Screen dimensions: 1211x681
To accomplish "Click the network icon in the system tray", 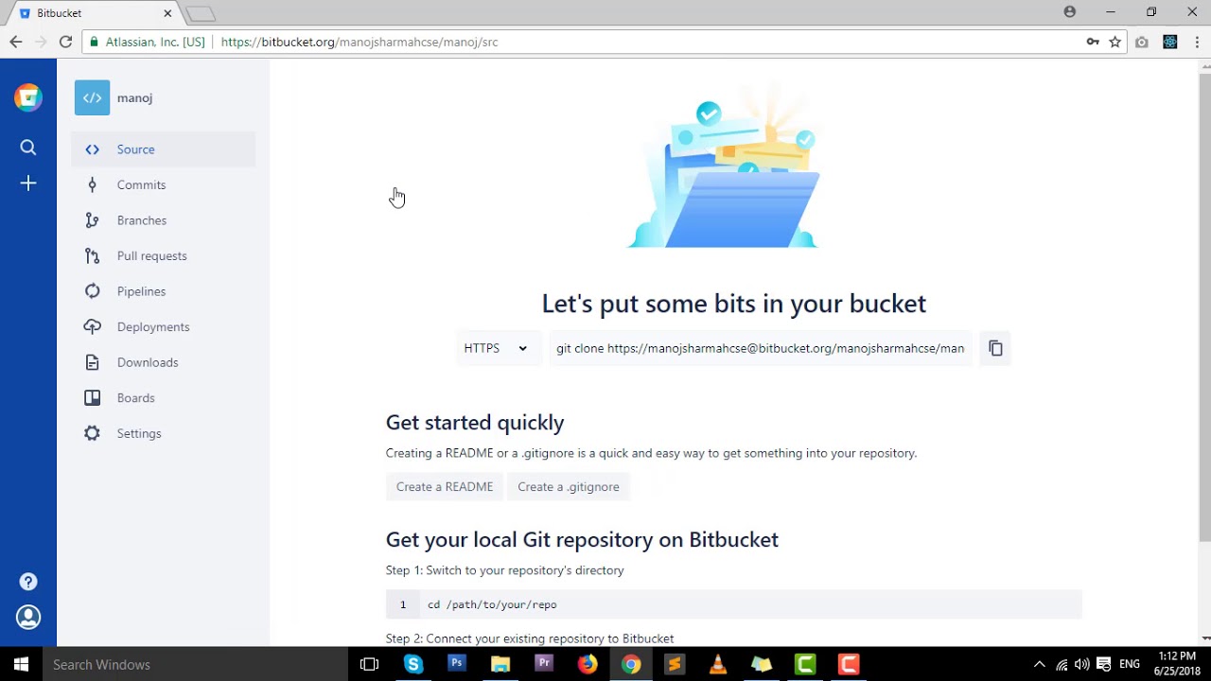I will (x=1062, y=664).
